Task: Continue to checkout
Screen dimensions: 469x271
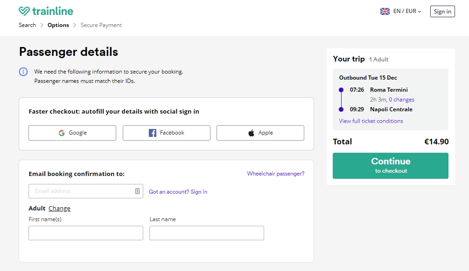Action: pyautogui.click(x=391, y=166)
